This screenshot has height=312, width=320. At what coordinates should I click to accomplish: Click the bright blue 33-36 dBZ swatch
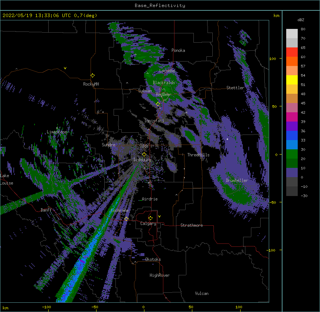coord(292,135)
